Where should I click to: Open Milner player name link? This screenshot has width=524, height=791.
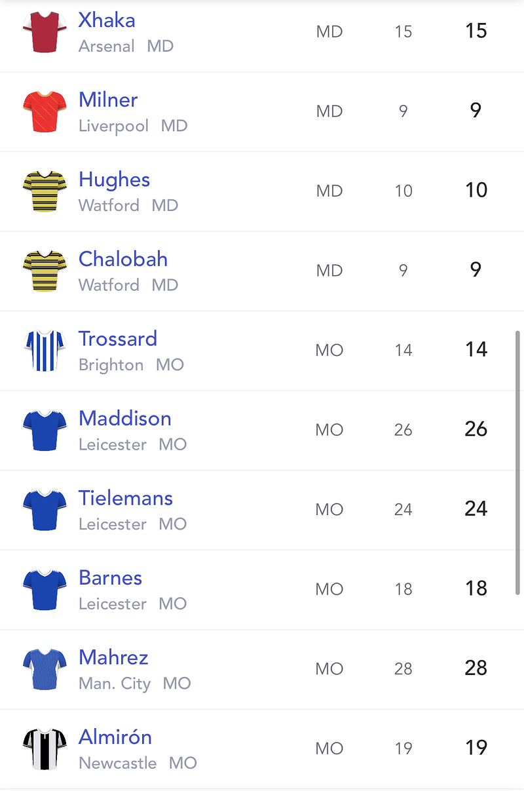point(108,100)
